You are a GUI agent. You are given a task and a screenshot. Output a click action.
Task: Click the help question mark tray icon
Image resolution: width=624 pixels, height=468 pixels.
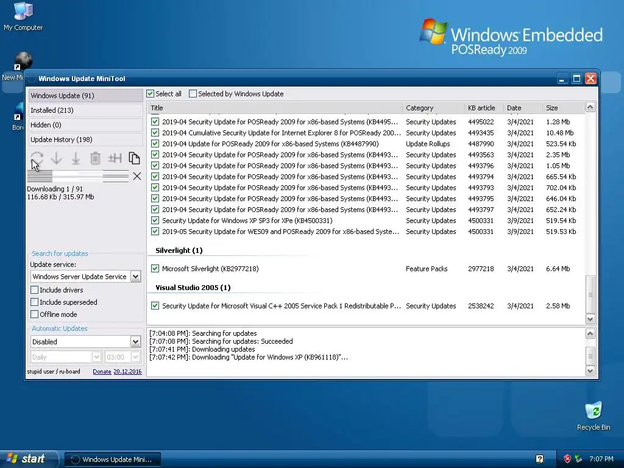tap(539, 459)
